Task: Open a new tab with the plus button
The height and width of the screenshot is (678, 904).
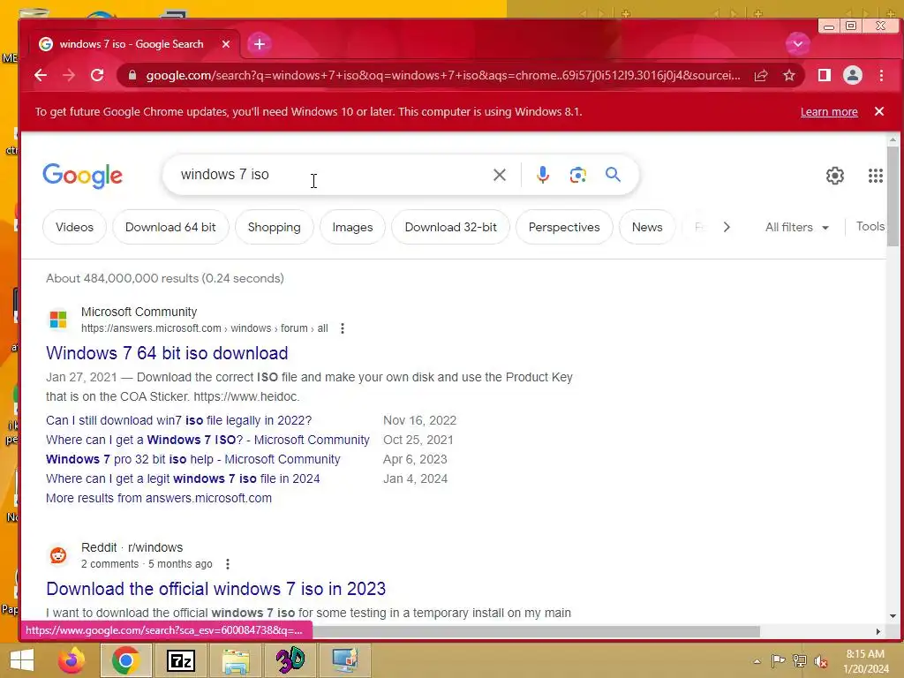Action: click(x=260, y=44)
